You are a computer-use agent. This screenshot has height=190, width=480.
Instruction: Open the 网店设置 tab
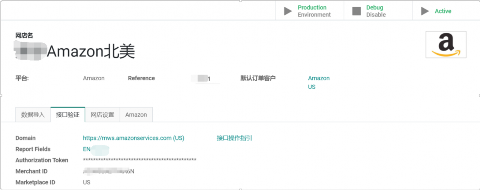[102, 115]
